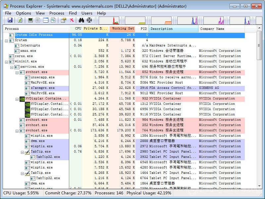Open process Properties toolbar icon
This screenshot has height=199, width=265.
click(64, 20)
